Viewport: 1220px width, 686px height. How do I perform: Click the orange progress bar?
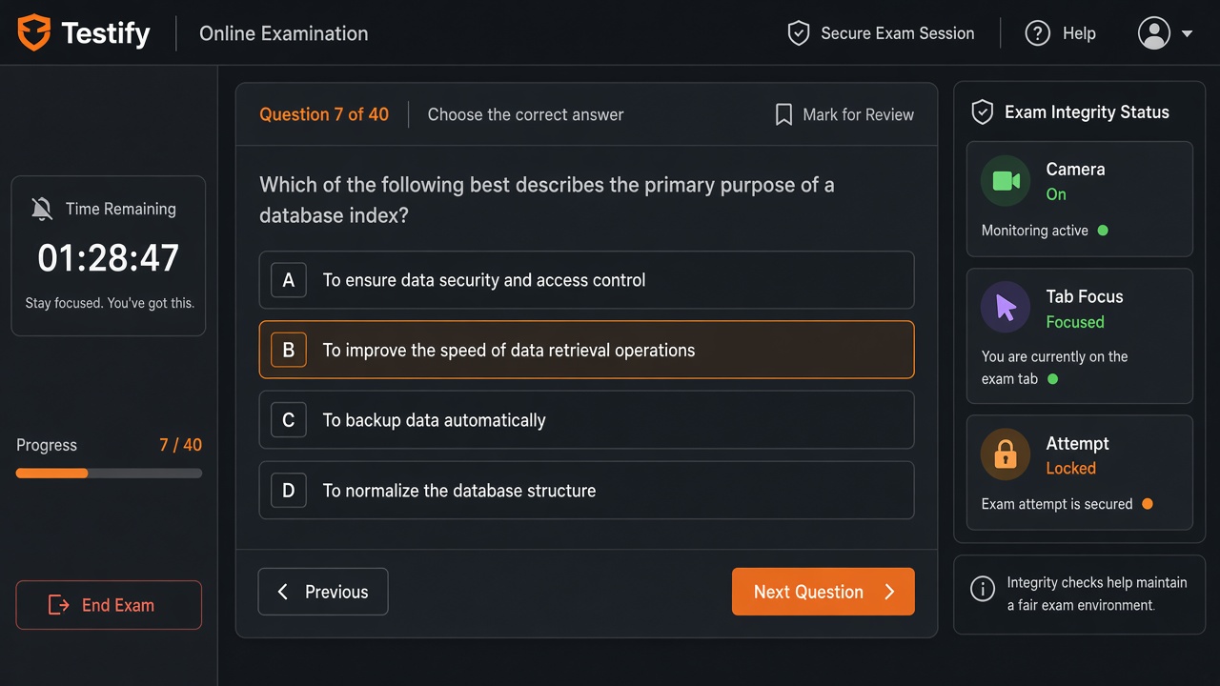pos(52,473)
